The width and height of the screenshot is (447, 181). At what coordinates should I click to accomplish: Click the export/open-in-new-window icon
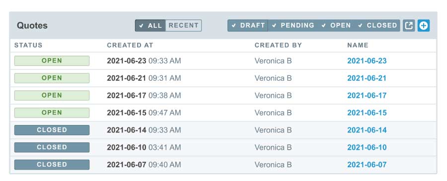[x=409, y=26]
